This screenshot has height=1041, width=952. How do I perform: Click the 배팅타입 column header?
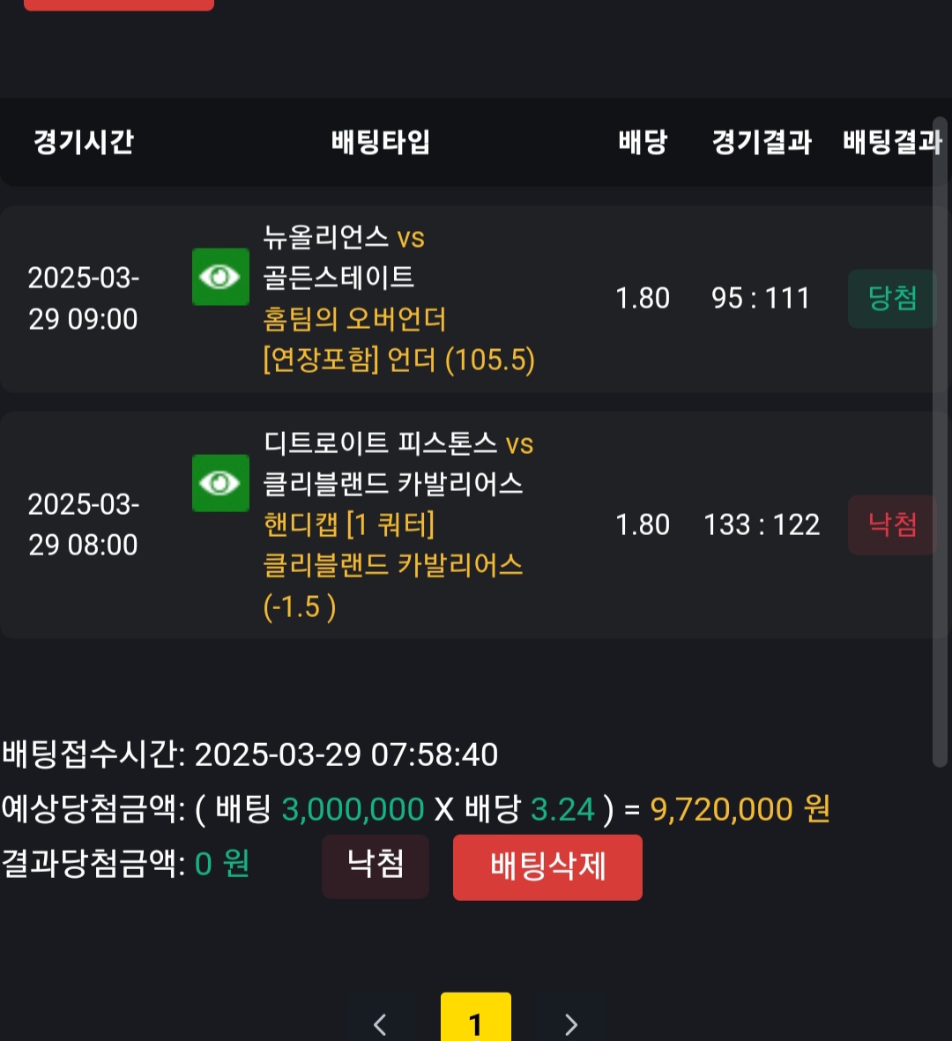(381, 142)
